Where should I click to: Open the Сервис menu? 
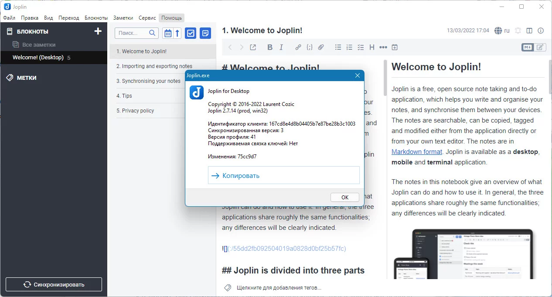tap(147, 18)
